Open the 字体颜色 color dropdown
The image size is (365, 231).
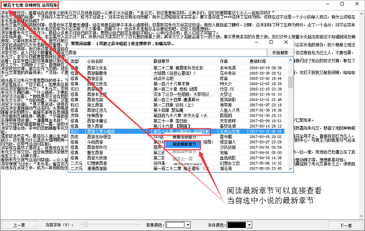tap(249, 225)
